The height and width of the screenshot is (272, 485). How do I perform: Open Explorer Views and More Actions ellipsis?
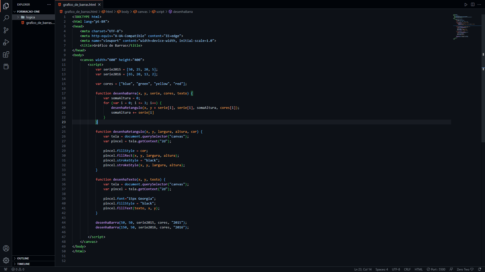point(49,5)
